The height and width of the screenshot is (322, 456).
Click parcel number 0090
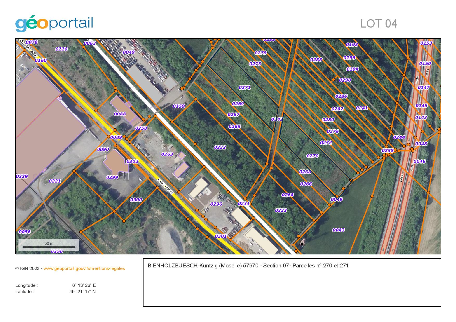[103, 149]
